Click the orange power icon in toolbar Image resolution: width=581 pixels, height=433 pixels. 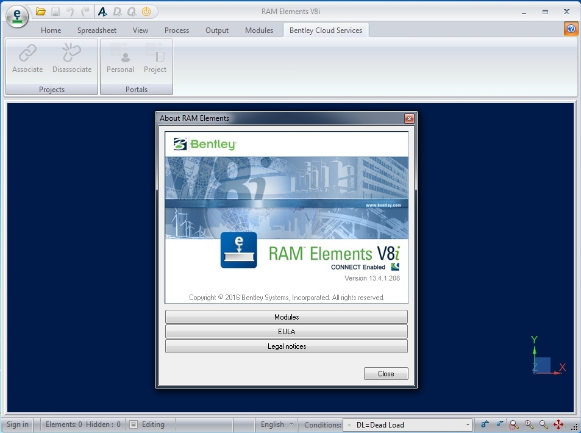pos(146,12)
